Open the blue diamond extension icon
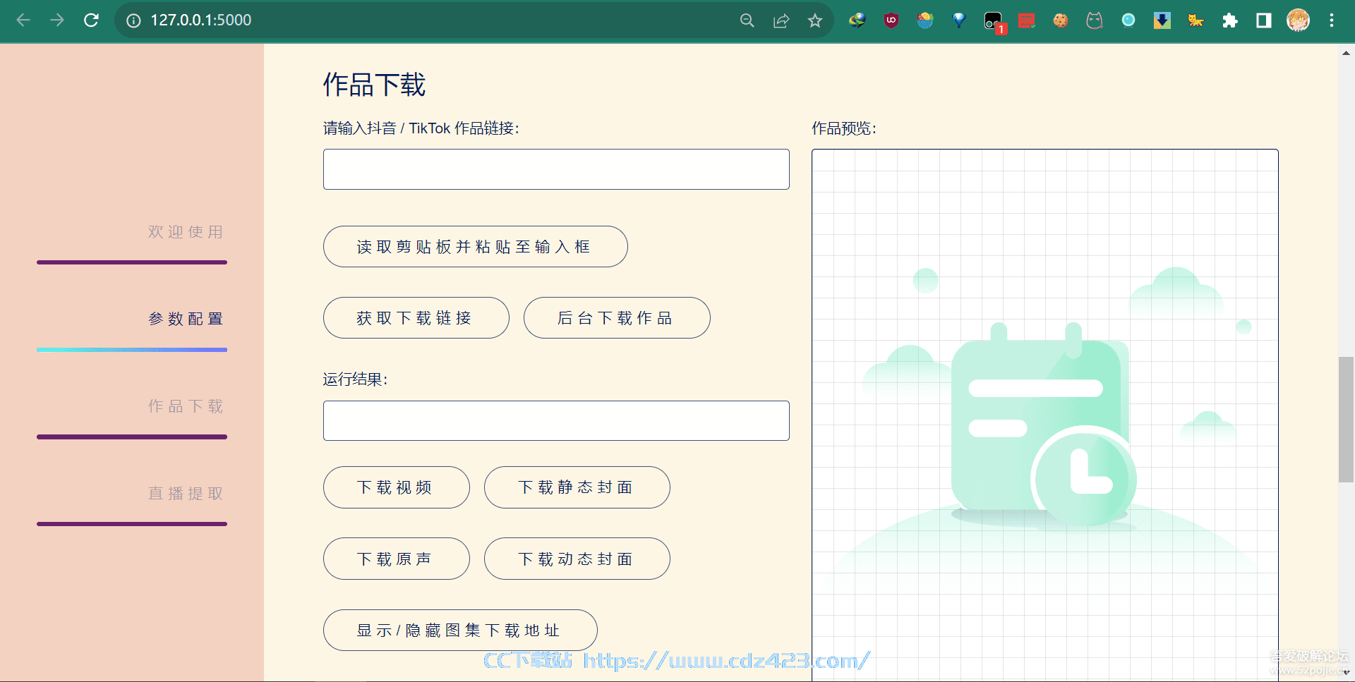Image resolution: width=1355 pixels, height=682 pixels. tap(959, 20)
